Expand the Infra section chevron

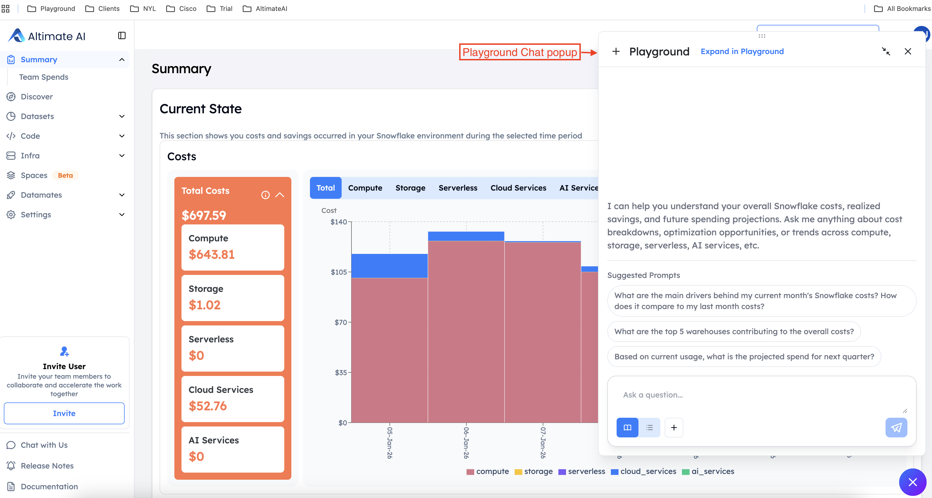[122, 156]
